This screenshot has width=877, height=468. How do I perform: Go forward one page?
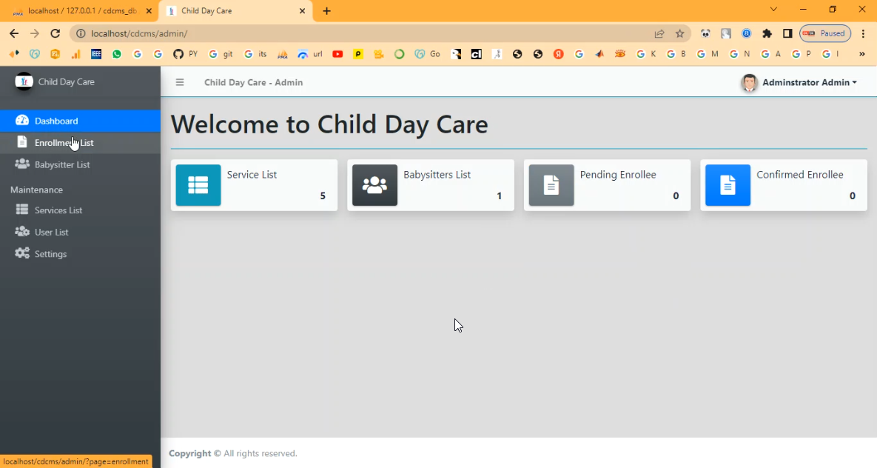coord(35,33)
